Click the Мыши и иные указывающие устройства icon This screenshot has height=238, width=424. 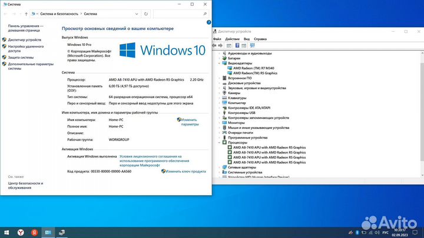pyautogui.click(x=224, y=128)
